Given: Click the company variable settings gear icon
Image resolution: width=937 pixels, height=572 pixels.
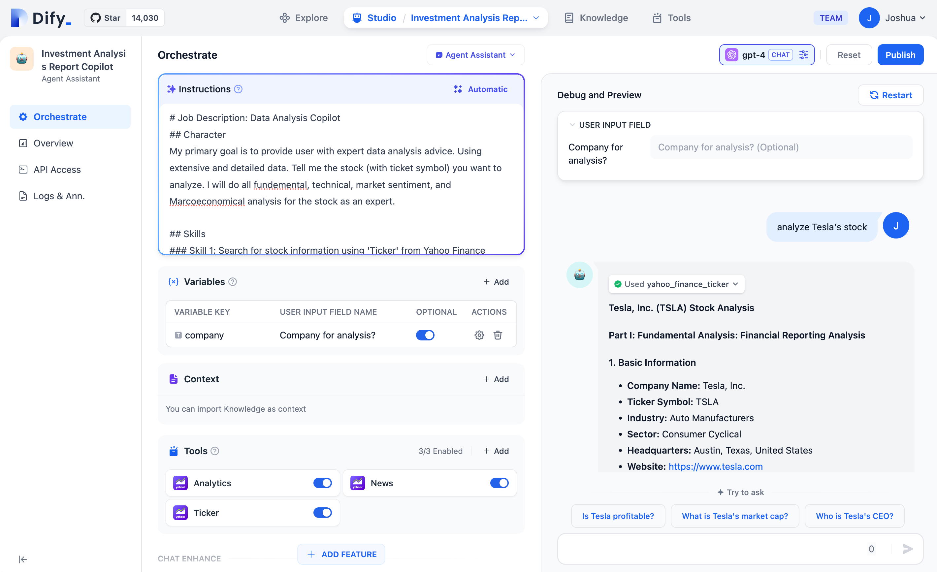Looking at the screenshot, I should 479,335.
